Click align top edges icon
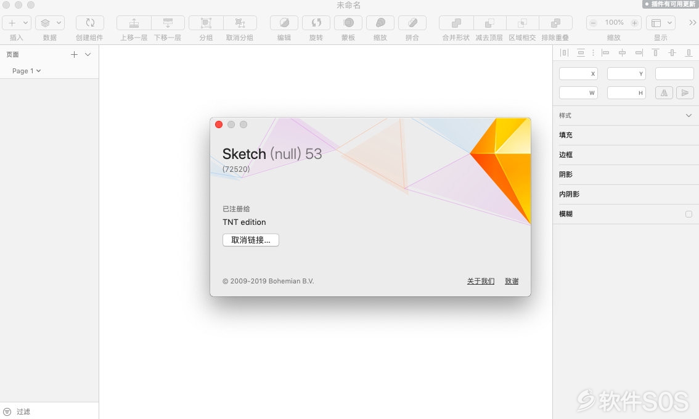The height and width of the screenshot is (419, 699). [x=655, y=52]
